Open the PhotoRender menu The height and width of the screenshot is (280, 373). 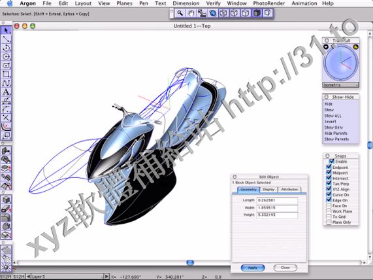pyautogui.click(x=268, y=3)
